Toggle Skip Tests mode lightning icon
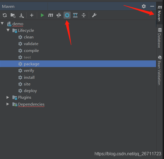This screenshot has height=159, width=164. tap(67, 15)
